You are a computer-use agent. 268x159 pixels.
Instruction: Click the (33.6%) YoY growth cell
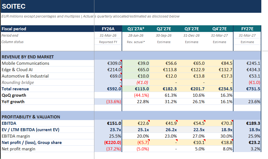click(x=108, y=102)
